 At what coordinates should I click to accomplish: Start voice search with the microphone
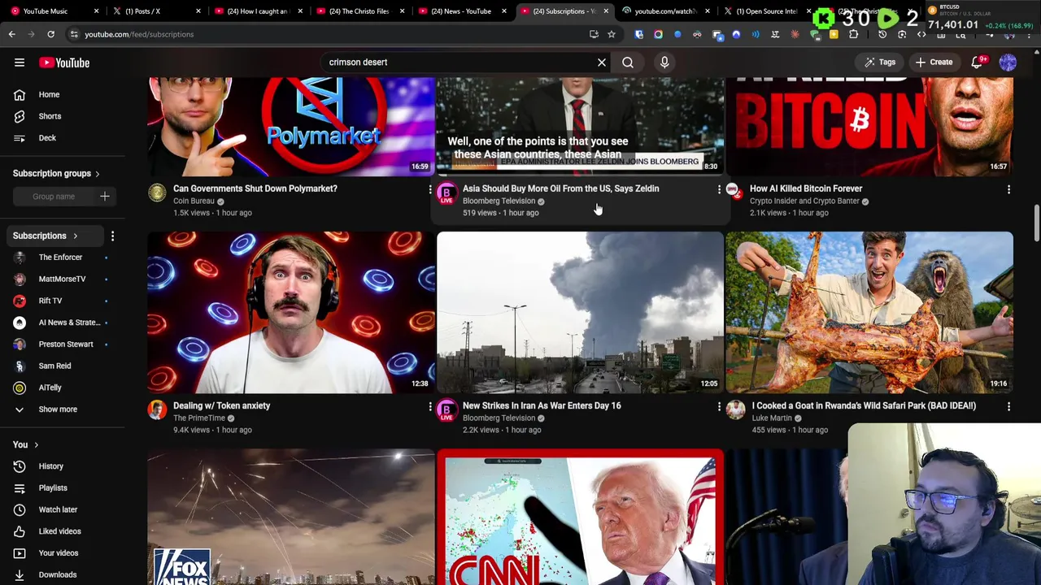[664, 62]
